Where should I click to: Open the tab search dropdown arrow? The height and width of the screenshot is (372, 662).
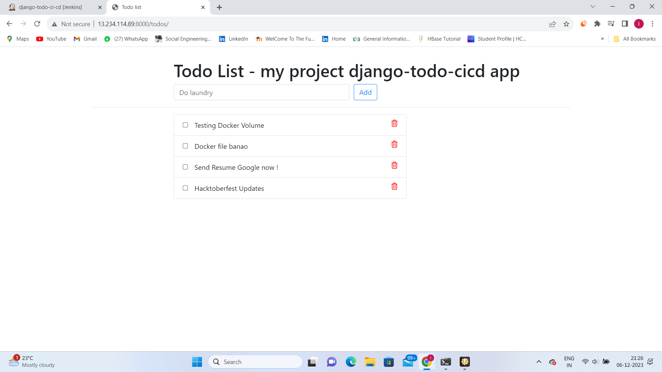coord(593,7)
